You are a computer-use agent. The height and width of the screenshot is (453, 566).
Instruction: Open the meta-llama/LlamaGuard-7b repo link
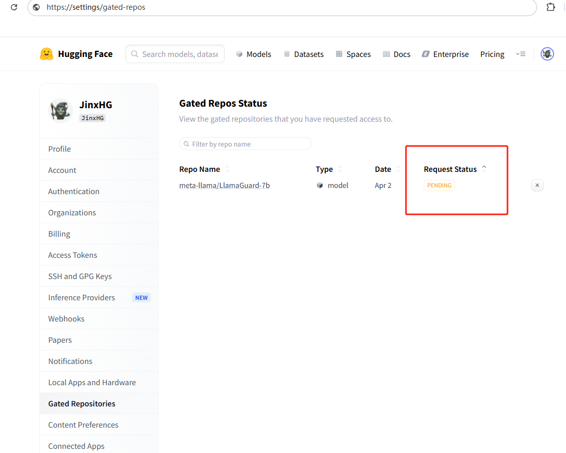tap(225, 185)
